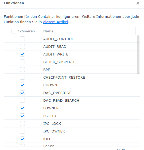Enable the BPF capability checkbox
The width and height of the screenshot is (144, 150).
(x=22, y=70)
